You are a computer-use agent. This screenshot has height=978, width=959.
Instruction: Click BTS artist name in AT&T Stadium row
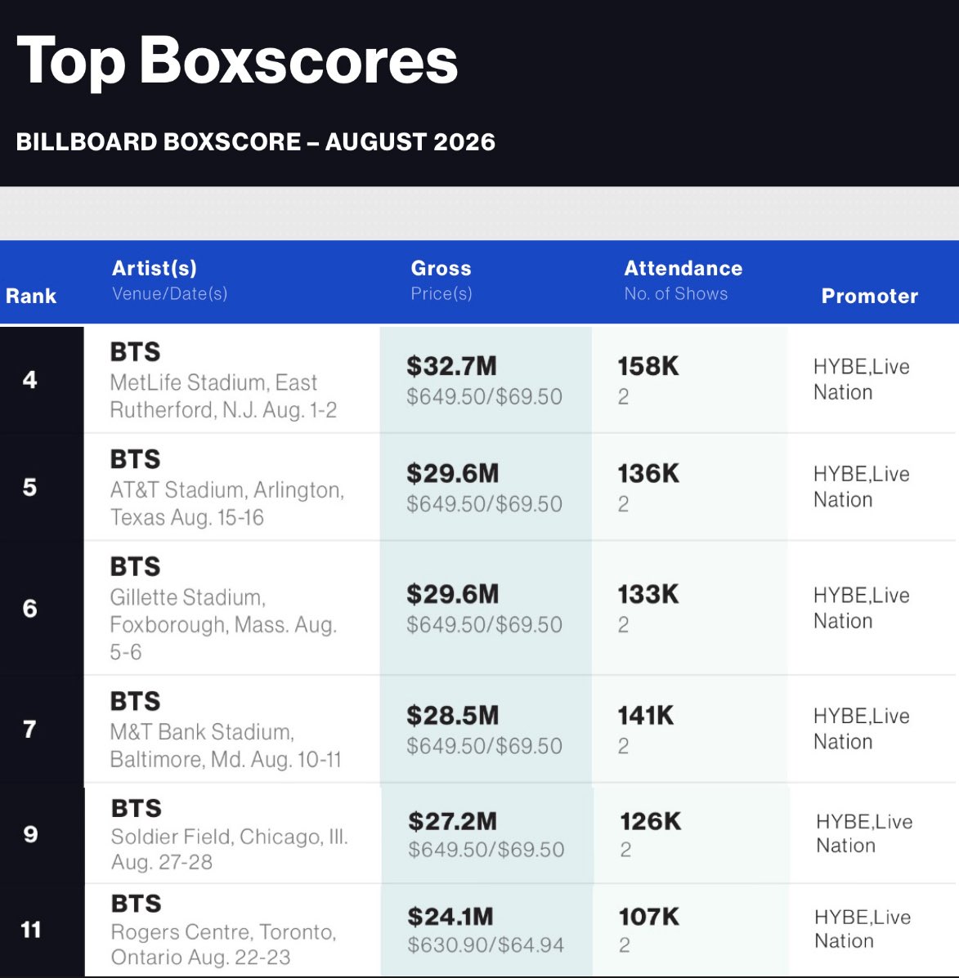point(136,459)
